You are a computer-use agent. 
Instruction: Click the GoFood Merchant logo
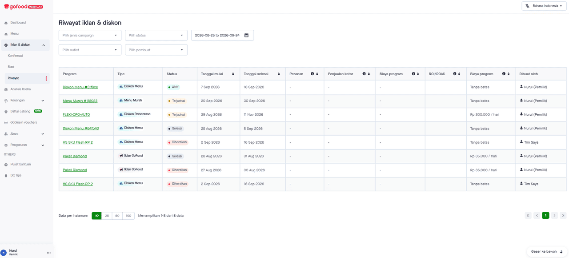(23, 7)
